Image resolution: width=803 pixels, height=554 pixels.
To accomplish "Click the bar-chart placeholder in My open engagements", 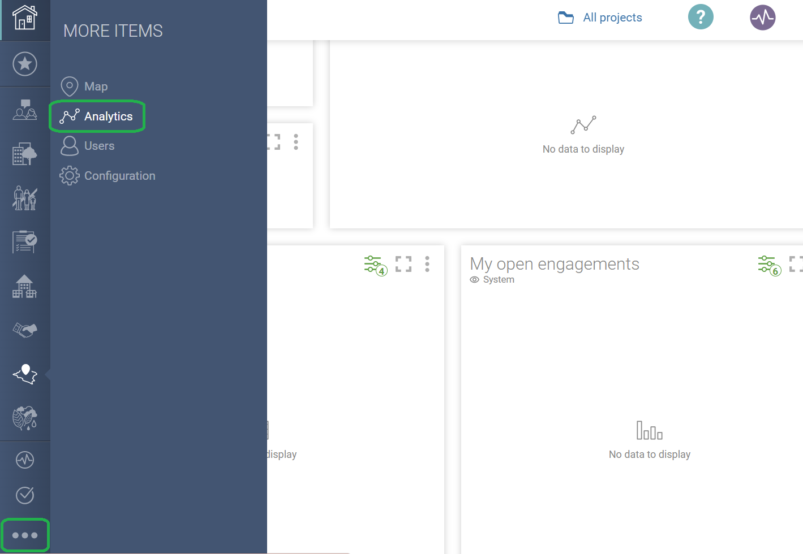I will point(650,431).
